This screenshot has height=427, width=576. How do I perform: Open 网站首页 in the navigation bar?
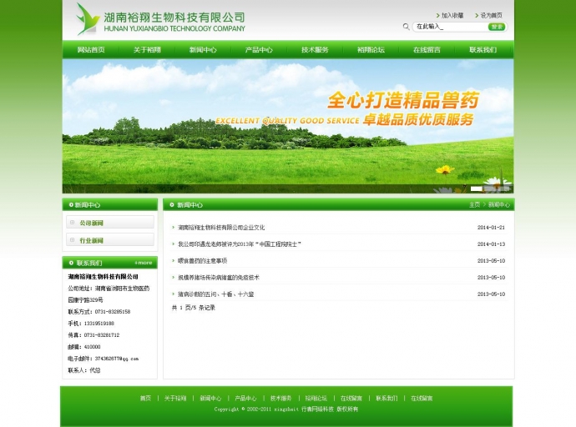coord(91,49)
